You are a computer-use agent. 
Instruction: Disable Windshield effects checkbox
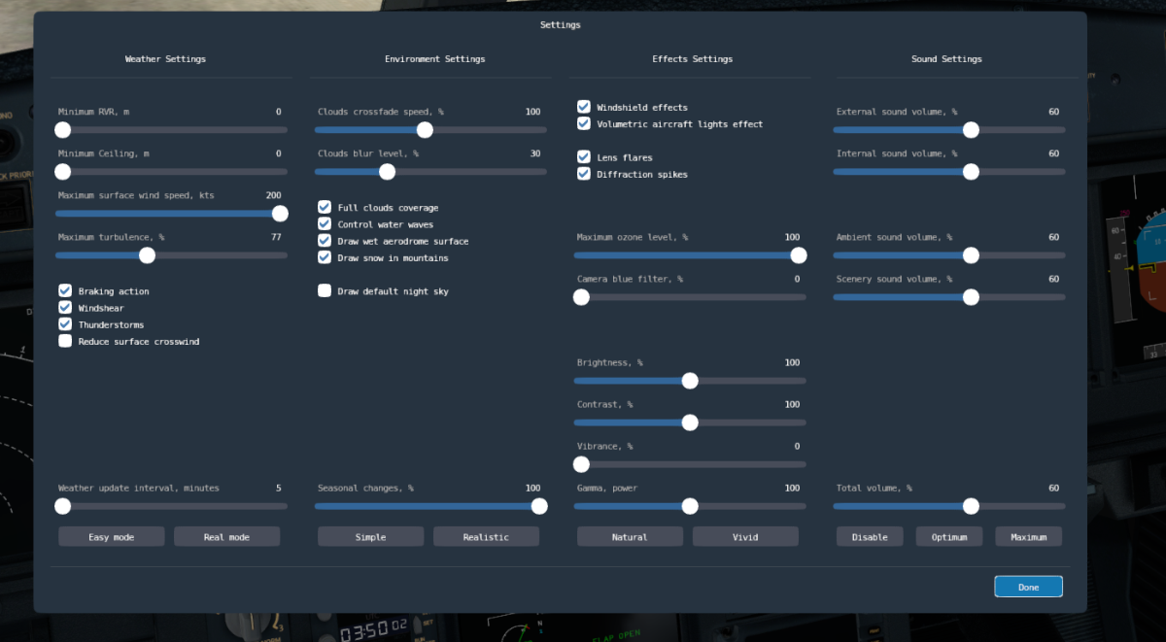click(x=584, y=107)
